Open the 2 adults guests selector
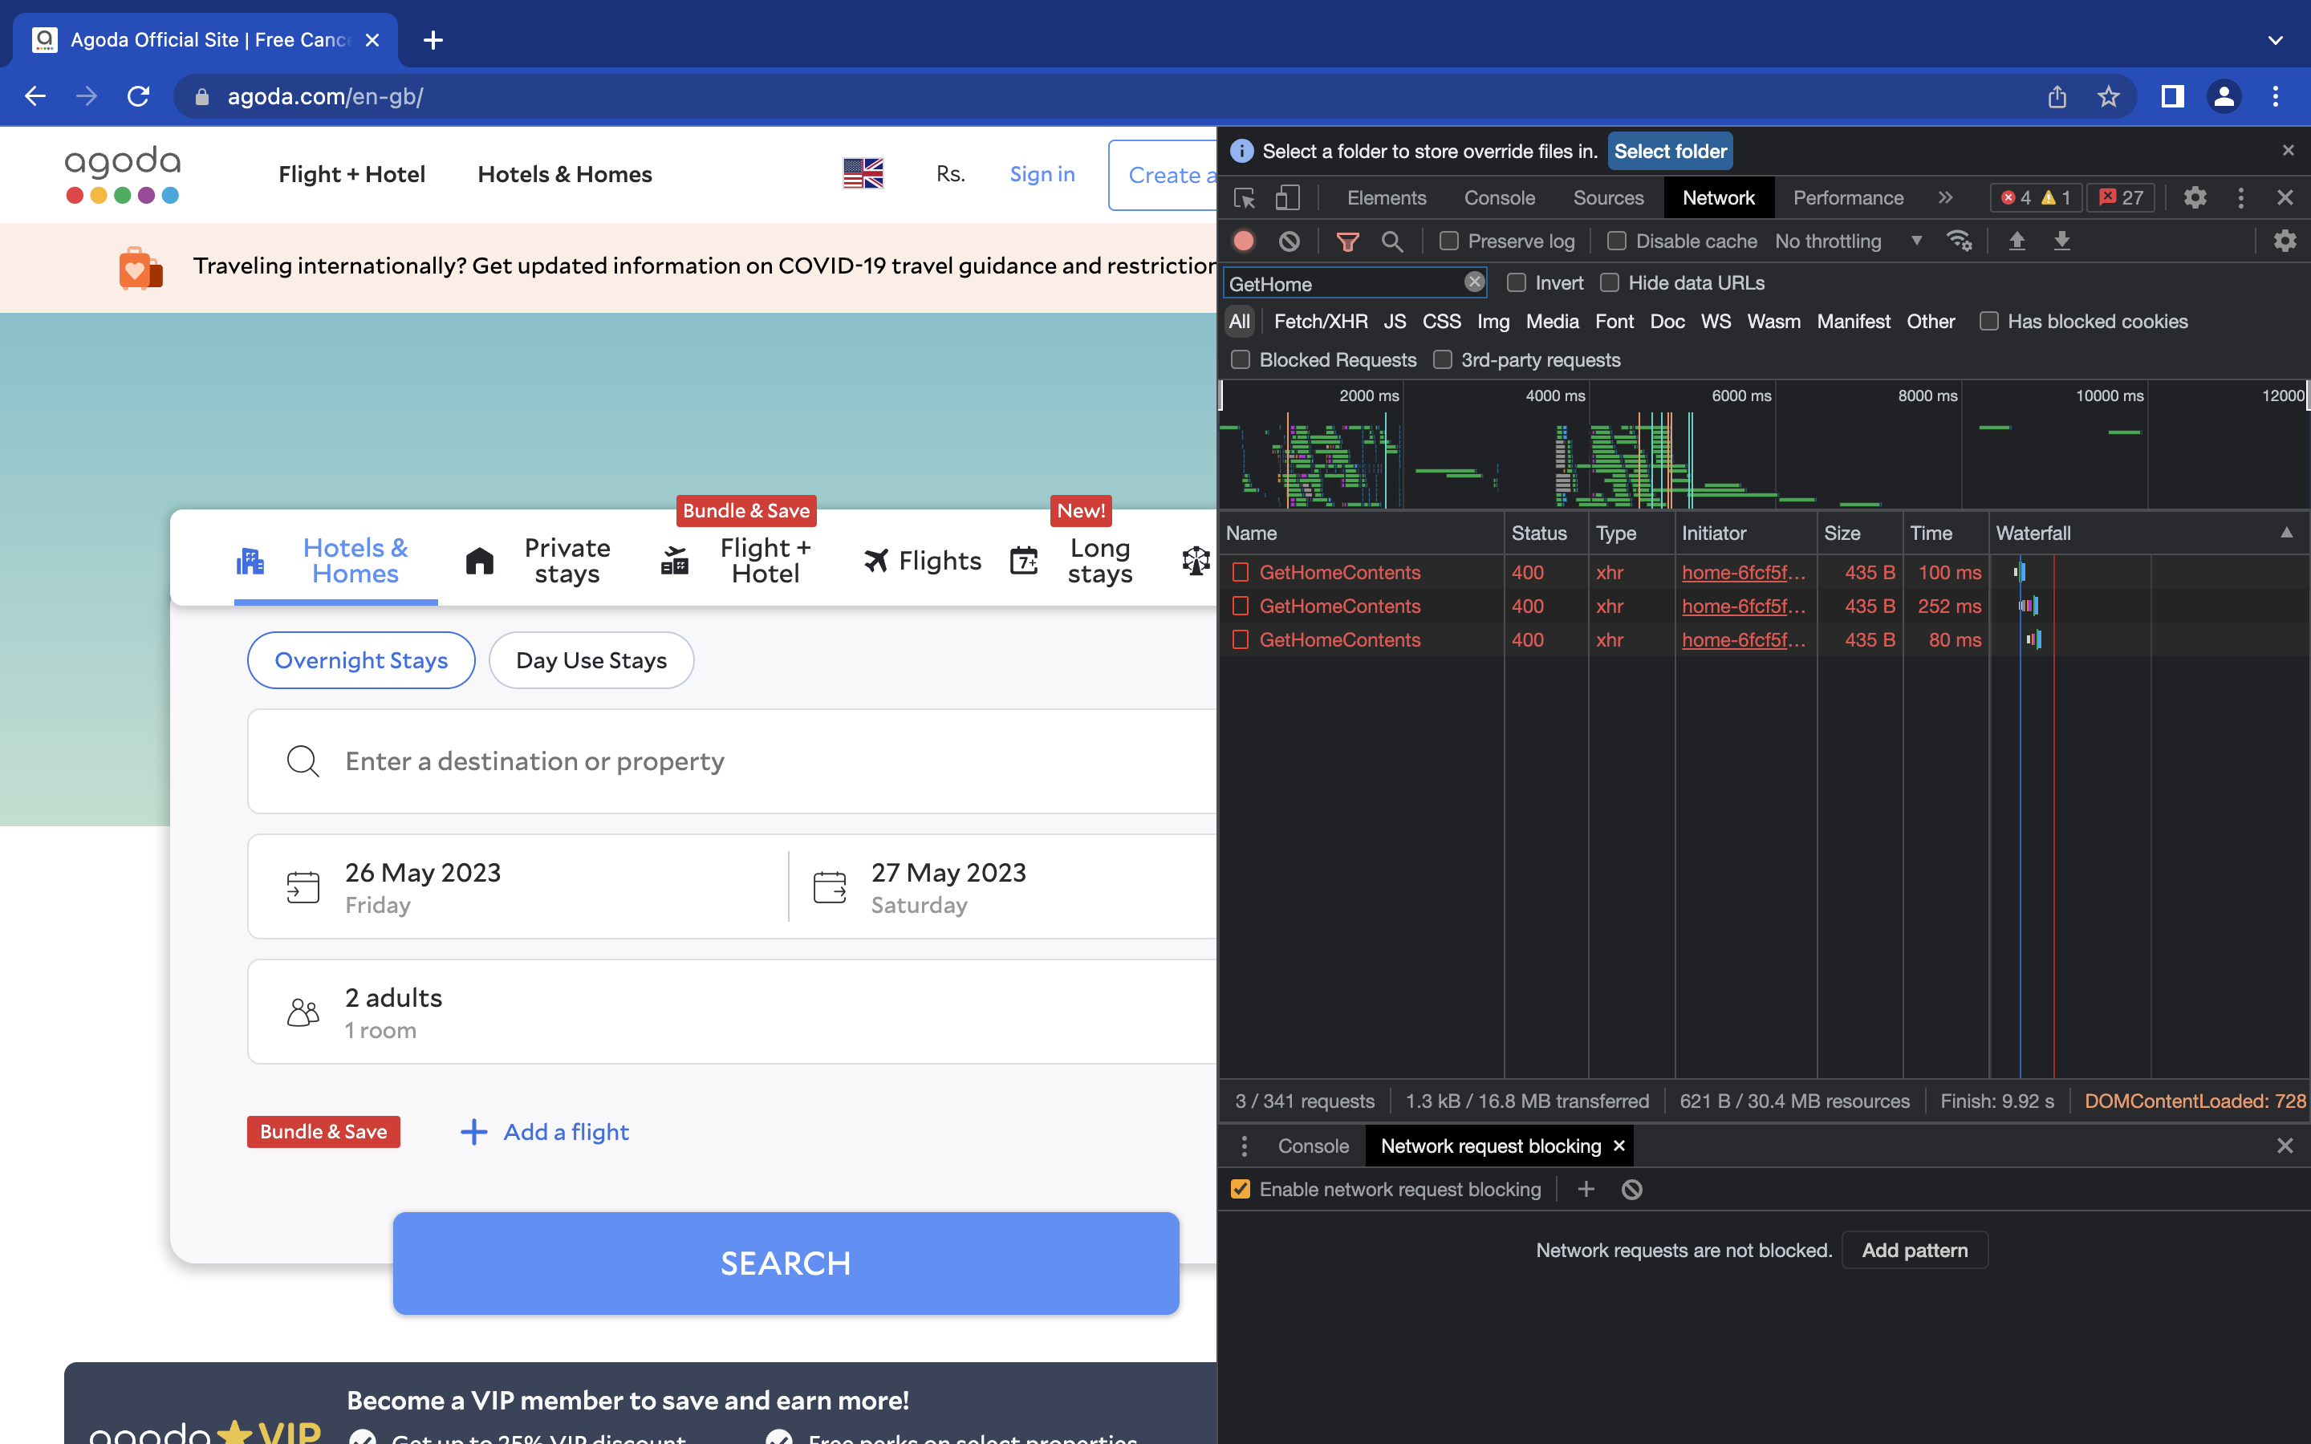 tap(732, 1012)
